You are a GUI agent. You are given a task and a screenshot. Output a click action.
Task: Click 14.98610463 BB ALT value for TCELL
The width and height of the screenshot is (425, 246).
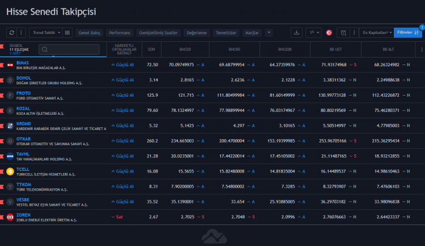[387, 171]
